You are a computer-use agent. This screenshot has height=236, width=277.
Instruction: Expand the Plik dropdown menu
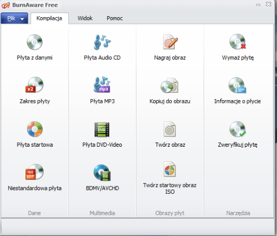pyautogui.click(x=14, y=18)
